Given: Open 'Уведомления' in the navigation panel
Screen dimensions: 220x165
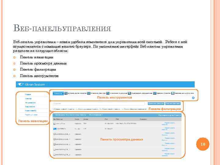Looking at the screenshot, I should pos(30,107).
